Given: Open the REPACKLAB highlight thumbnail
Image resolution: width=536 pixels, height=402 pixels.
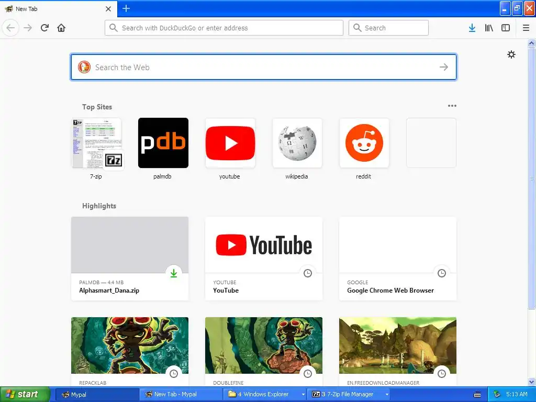Looking at the screenshot, I should (130, 345).
